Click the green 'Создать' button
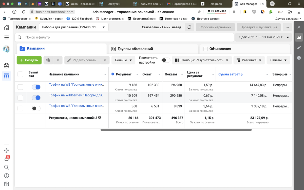The image size is (304, 190). coord(29,60)
